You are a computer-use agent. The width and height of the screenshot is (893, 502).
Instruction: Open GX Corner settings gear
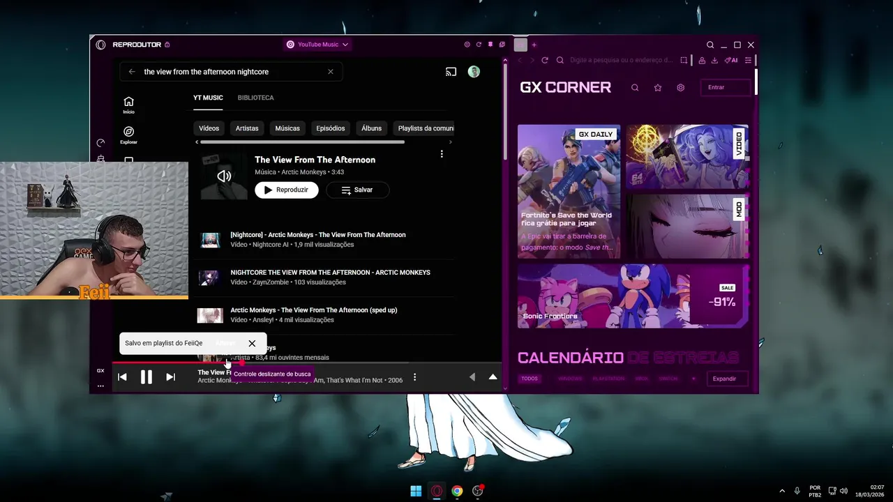pyautogui.click(x=681, y=88)
